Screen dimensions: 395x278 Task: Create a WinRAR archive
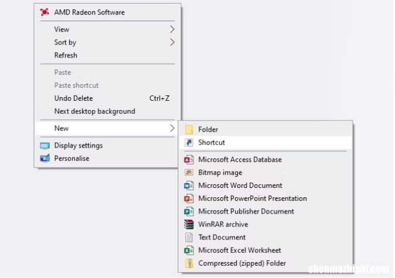tap(265, 224)
